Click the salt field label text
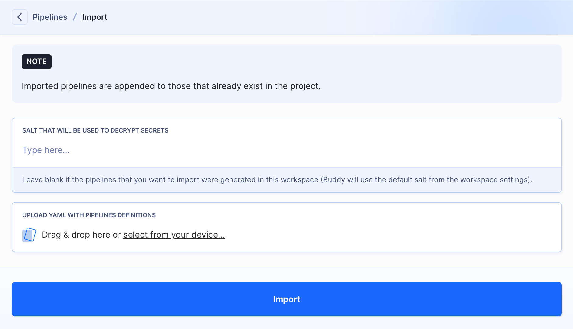 [x=95, y=130]
